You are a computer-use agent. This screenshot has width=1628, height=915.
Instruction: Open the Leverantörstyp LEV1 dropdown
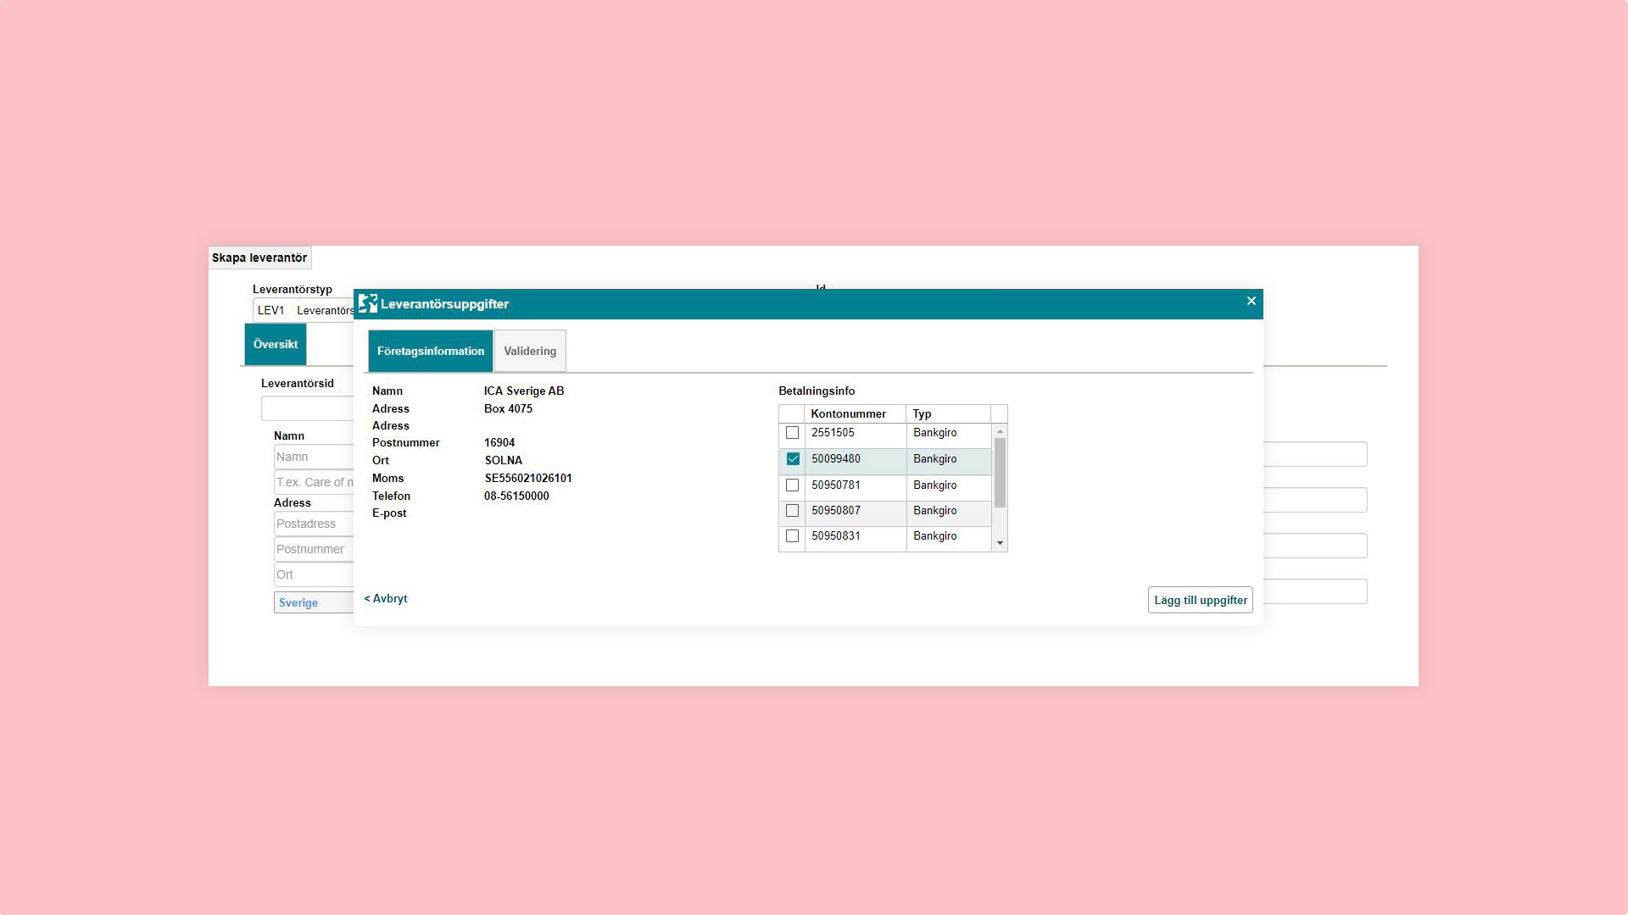pos(304,310)
